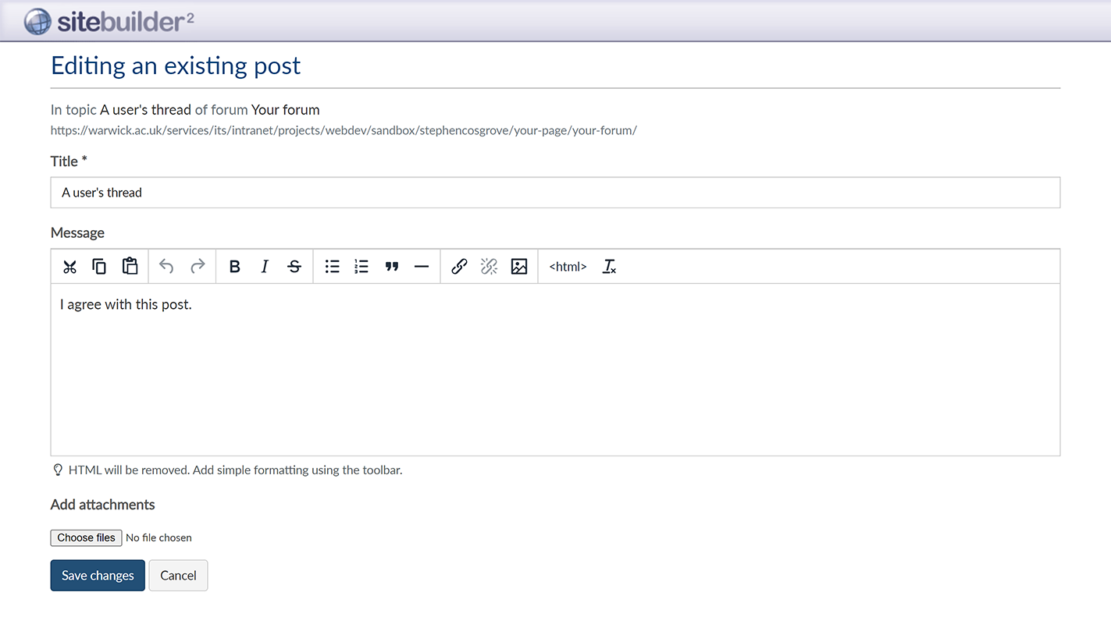
Task: Insert a bulleted list
Action: [x=332, y=266]
